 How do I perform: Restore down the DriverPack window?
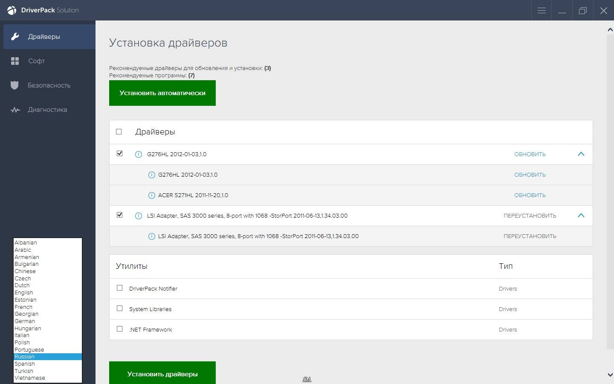(582, 10)
